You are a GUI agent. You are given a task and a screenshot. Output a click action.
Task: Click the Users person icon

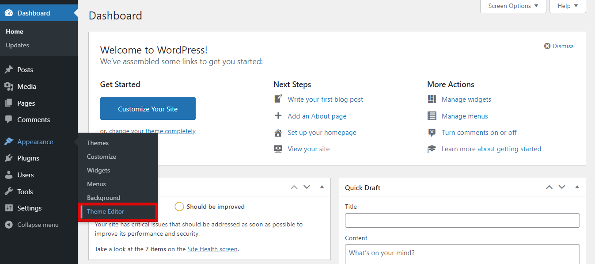[8, 175]
